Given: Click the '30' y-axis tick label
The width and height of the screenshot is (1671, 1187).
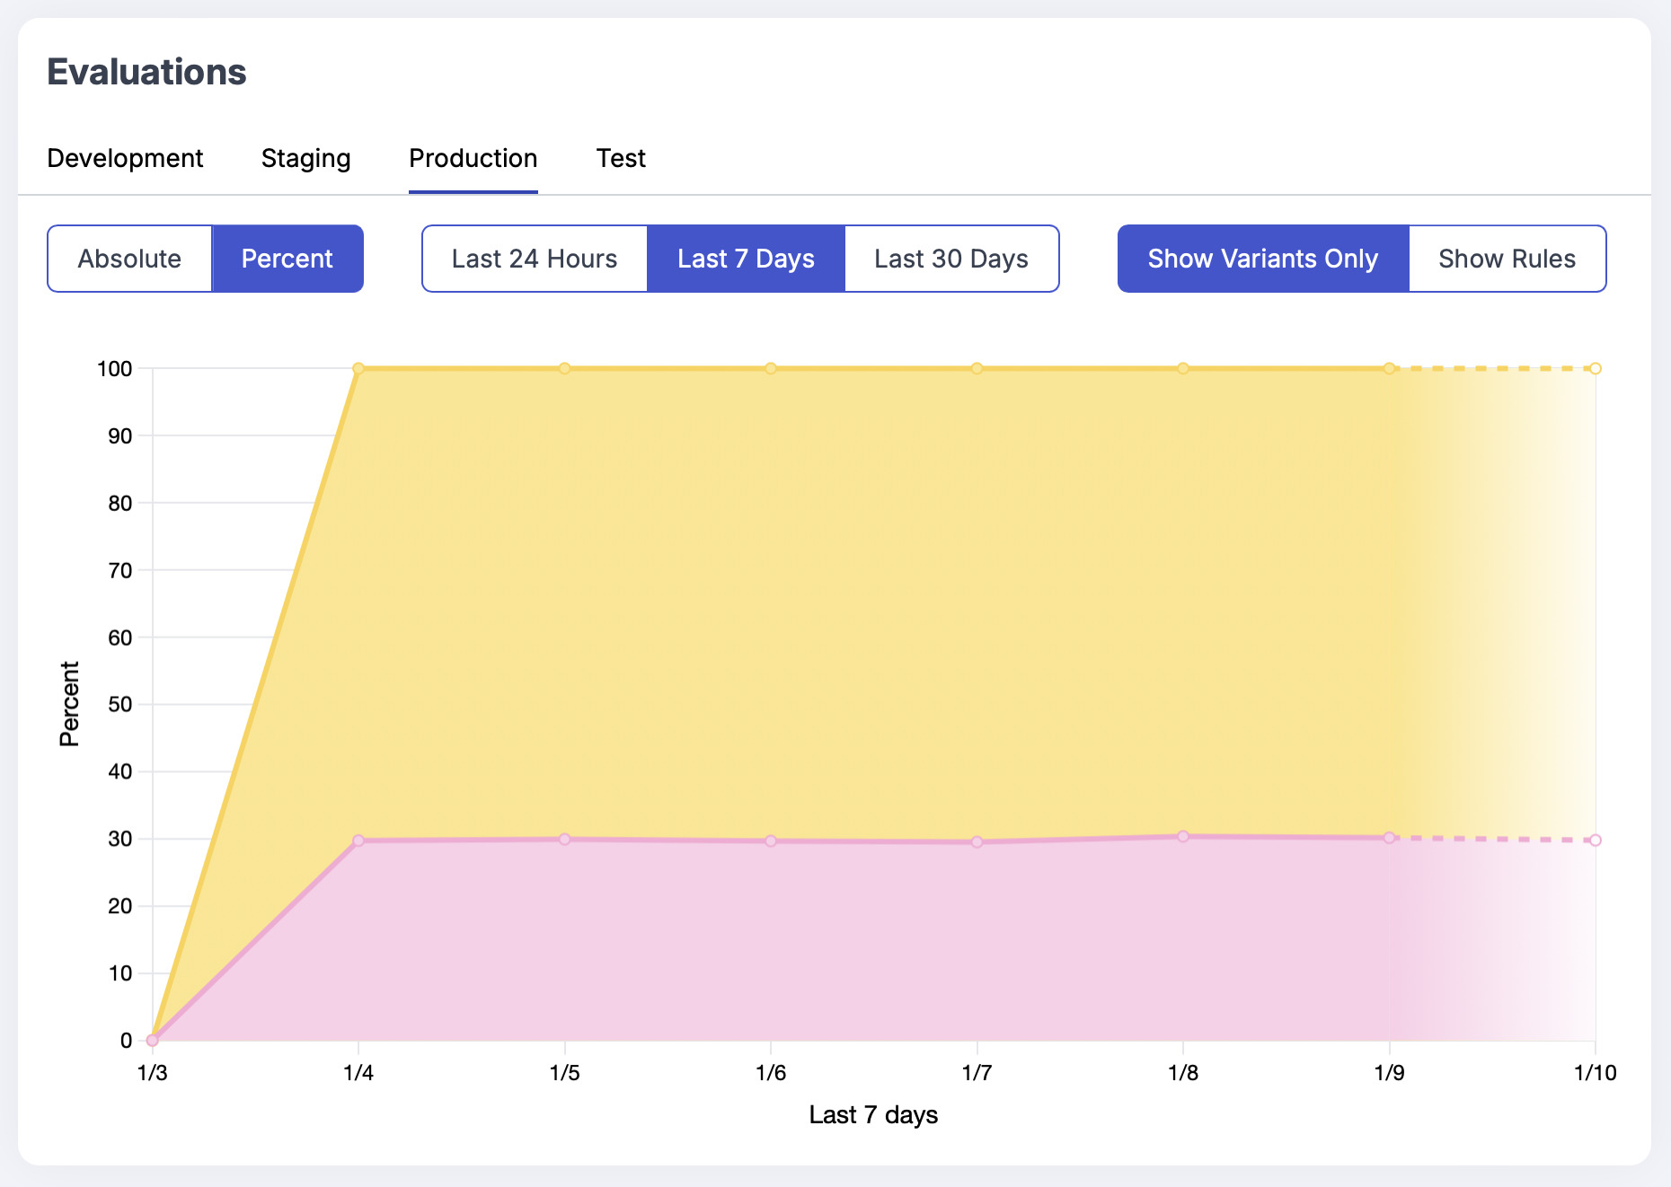Looking at the screenshot, I should (120, 840).
